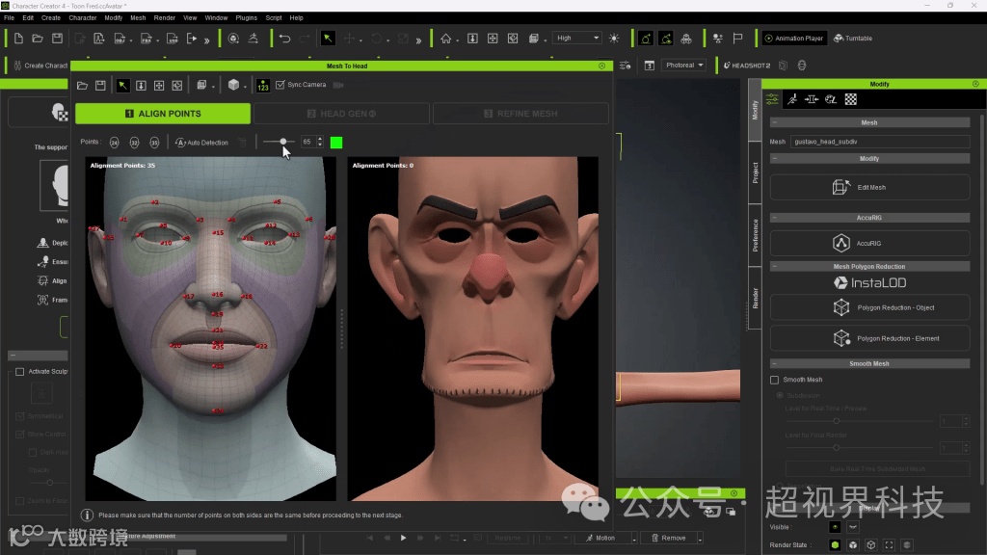Open a project from the main toolbar

coord(38,39)
